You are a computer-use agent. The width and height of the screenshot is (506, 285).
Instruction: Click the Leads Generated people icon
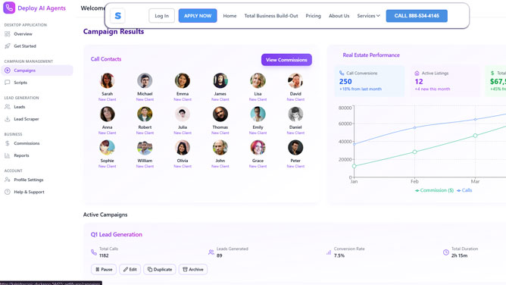211,252
